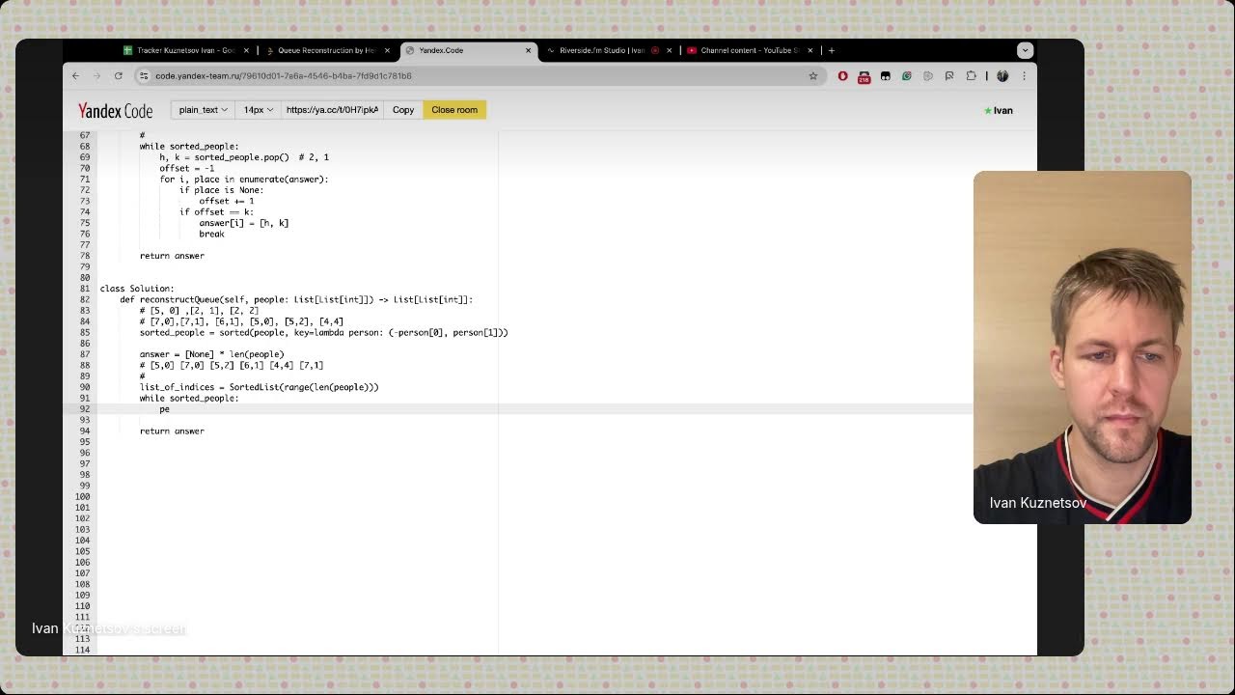Click 'return answer' on line 78

pyautogui.click(x=172, y=256)
